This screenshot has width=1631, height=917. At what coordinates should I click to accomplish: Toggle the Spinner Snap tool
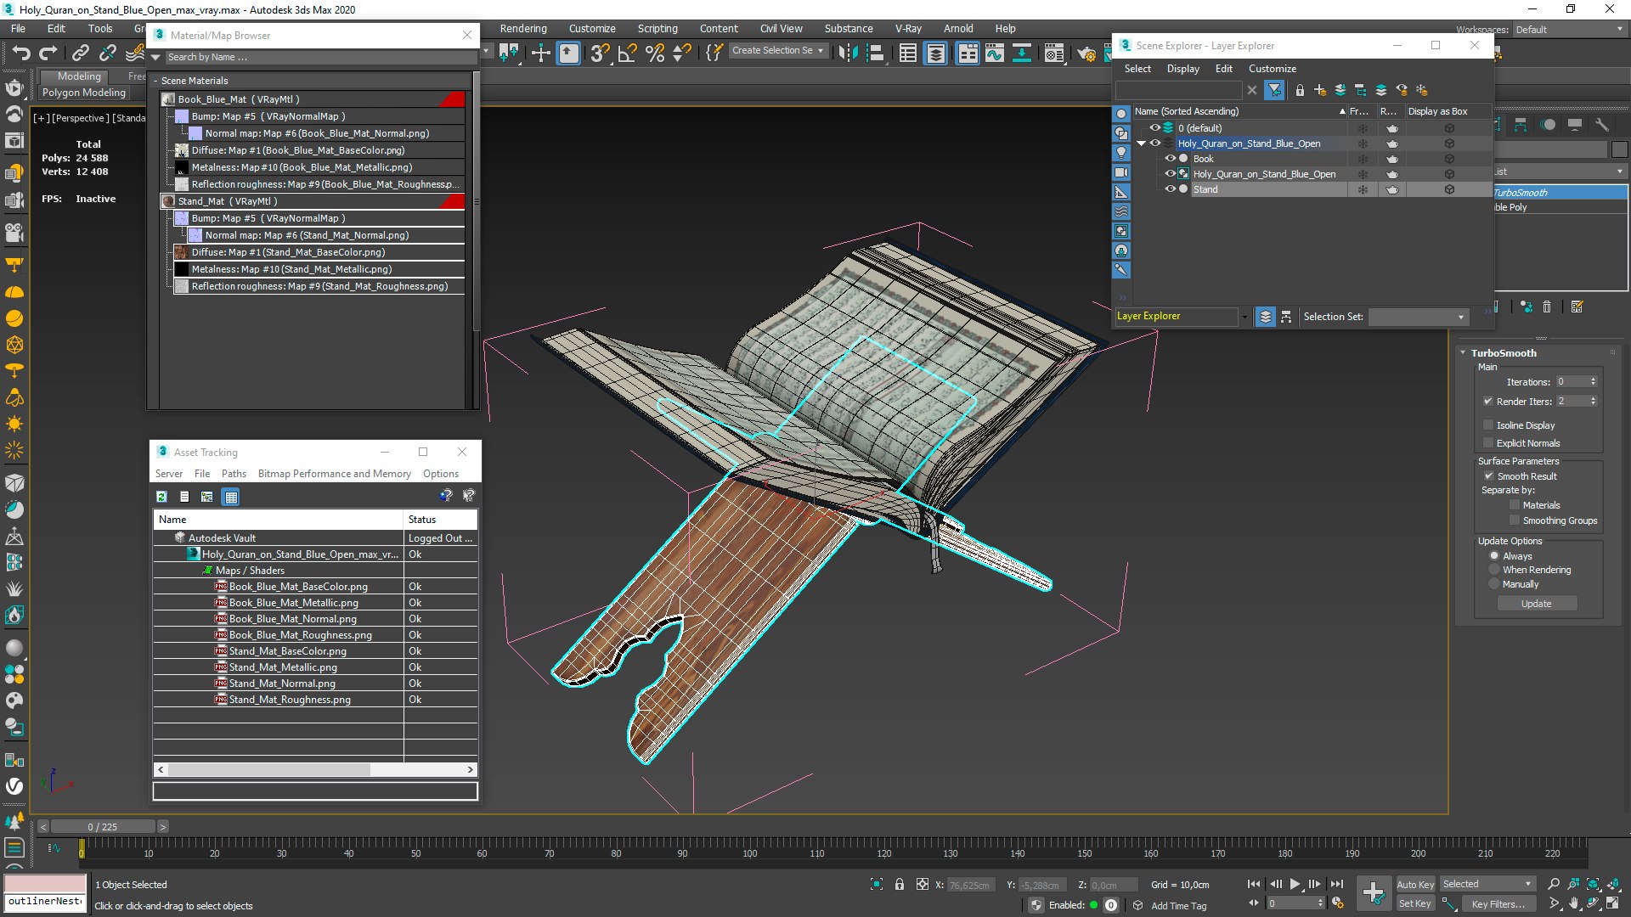point(681,53)
